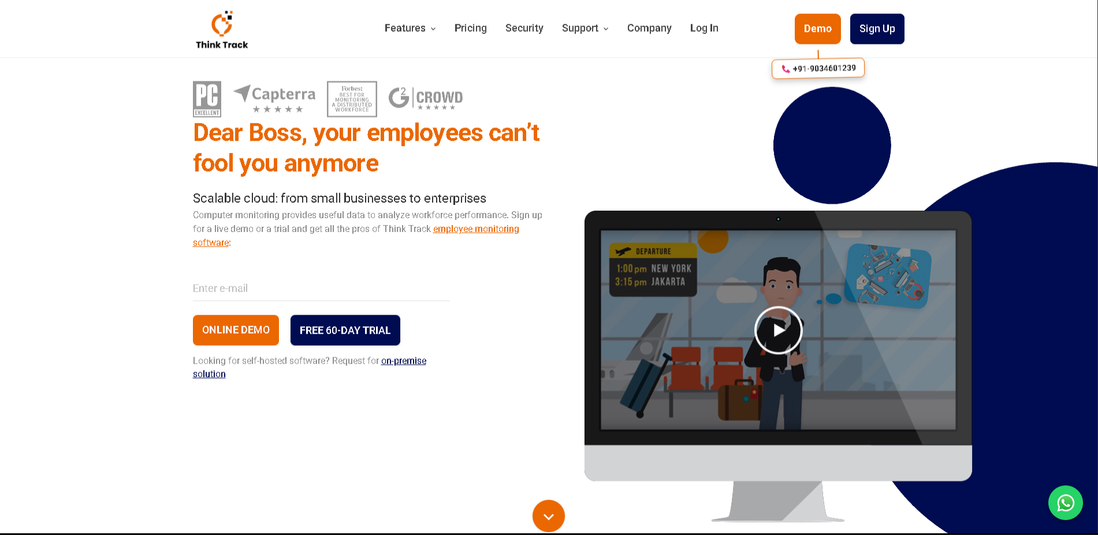Screen dimensions: 1098x535
Task: Collapse the Features menu chevron
Action: coord(433,28)
